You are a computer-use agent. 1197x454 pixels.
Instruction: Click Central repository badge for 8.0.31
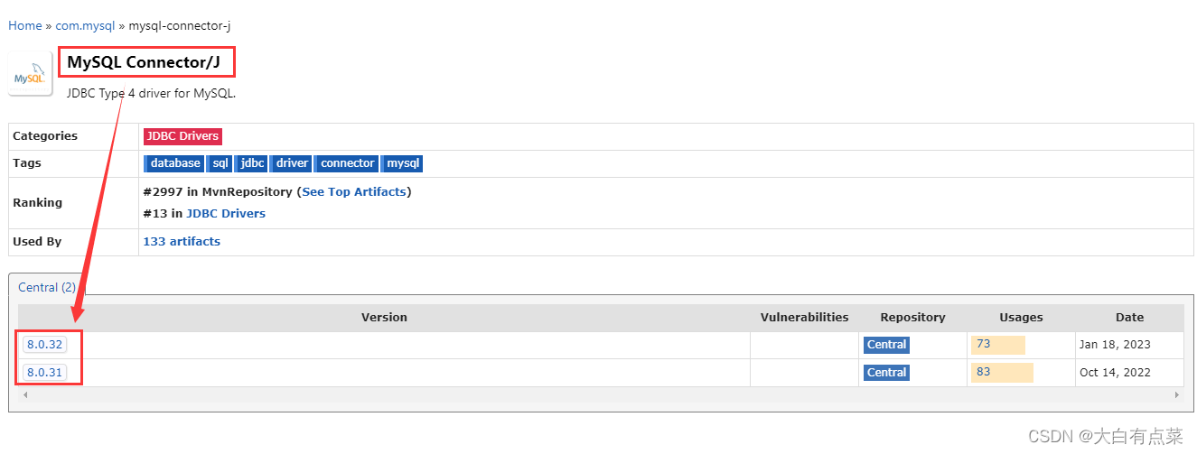point(886,373)
